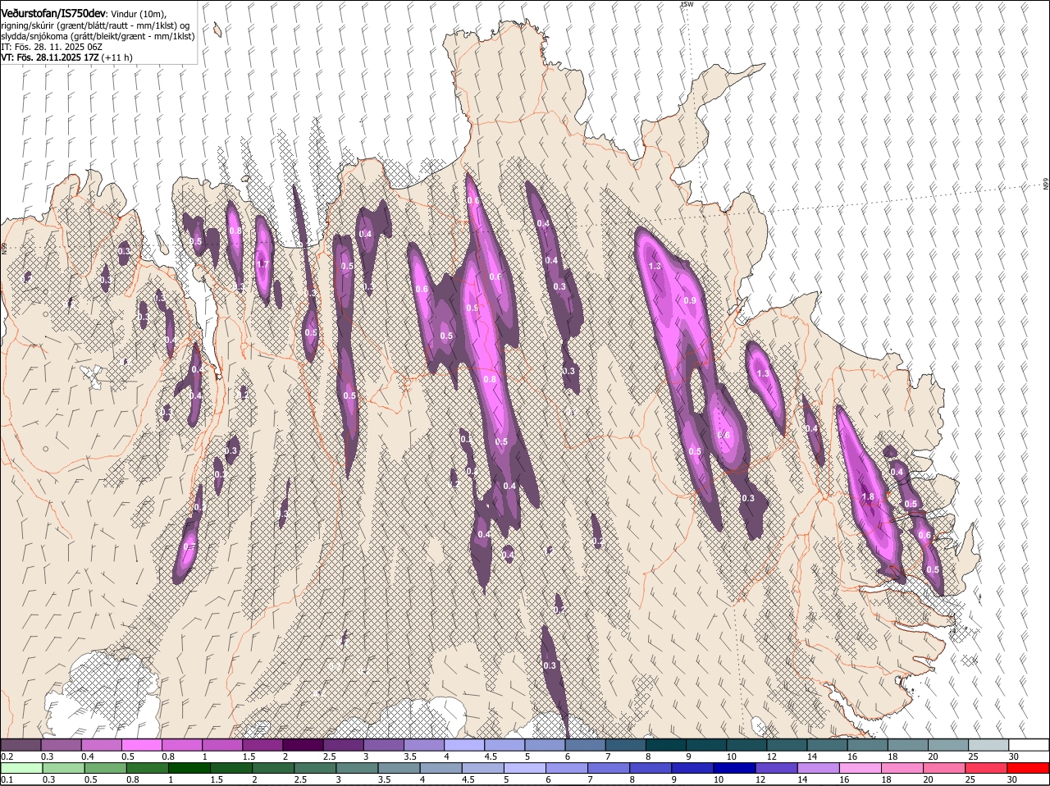
Task: Pick the 12–14 violet rain legend swatch
Action: pos(776,768)
